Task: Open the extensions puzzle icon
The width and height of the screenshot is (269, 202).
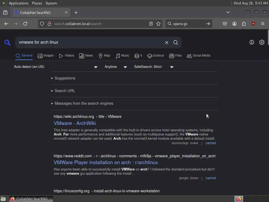Action: [x=244, y=24]
